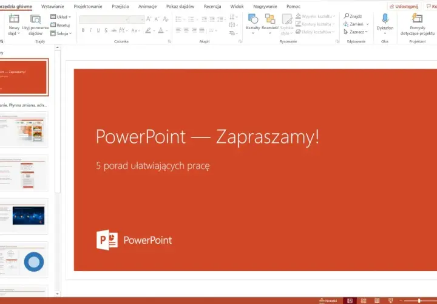437x304 pixels.
Task: Open Pomysły dotyczące projektu designer
Action: [x=417, y=24]
